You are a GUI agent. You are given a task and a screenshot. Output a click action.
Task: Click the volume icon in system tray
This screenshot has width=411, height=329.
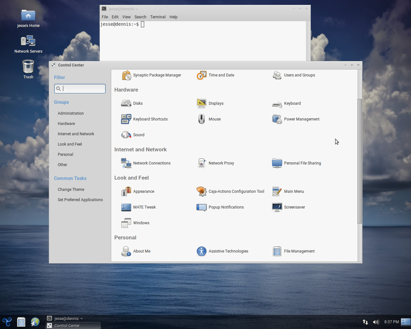[376, 322]
